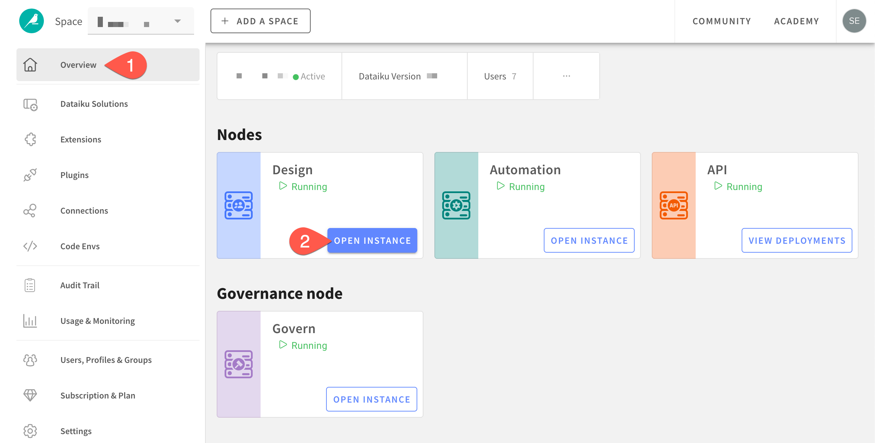Open the Community link
Viewport: 875px width, 443px height.
tap(722, 21)
